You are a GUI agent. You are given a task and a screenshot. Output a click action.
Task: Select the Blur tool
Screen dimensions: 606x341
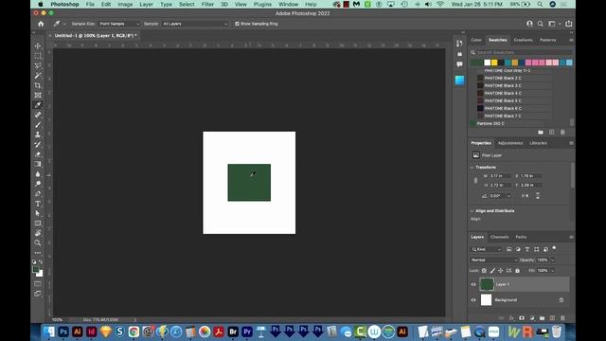38,174
